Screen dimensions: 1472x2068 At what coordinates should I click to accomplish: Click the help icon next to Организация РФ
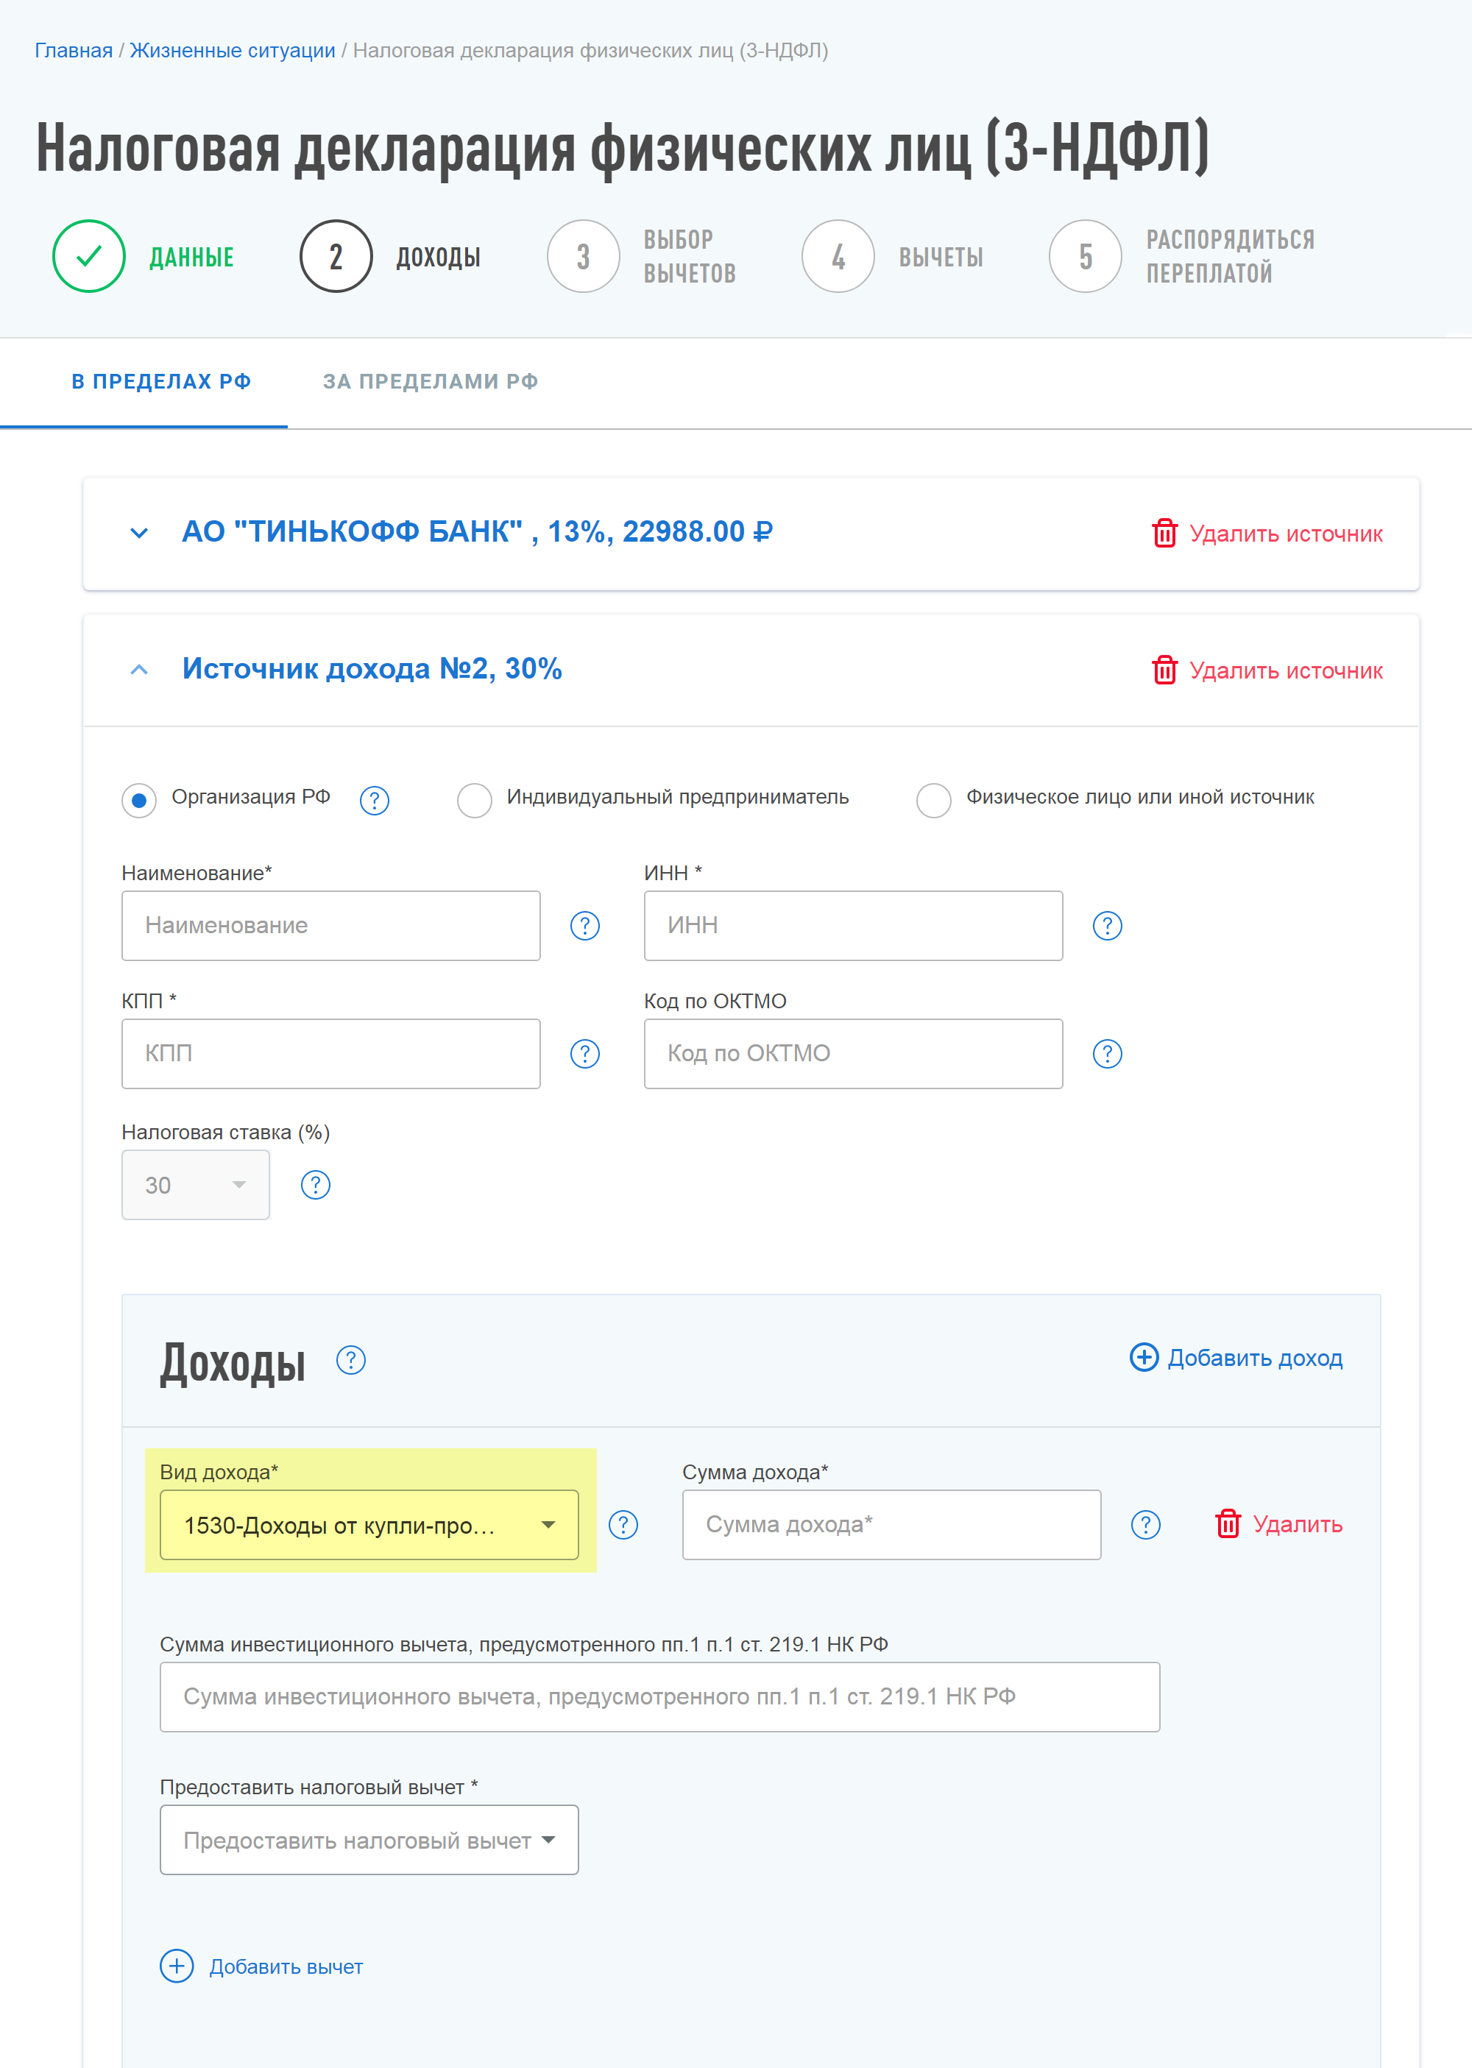pos(375,800)
